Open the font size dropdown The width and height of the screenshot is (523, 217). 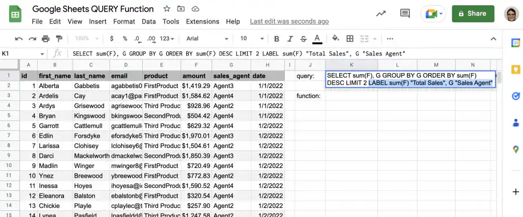(x=252, y=39)
